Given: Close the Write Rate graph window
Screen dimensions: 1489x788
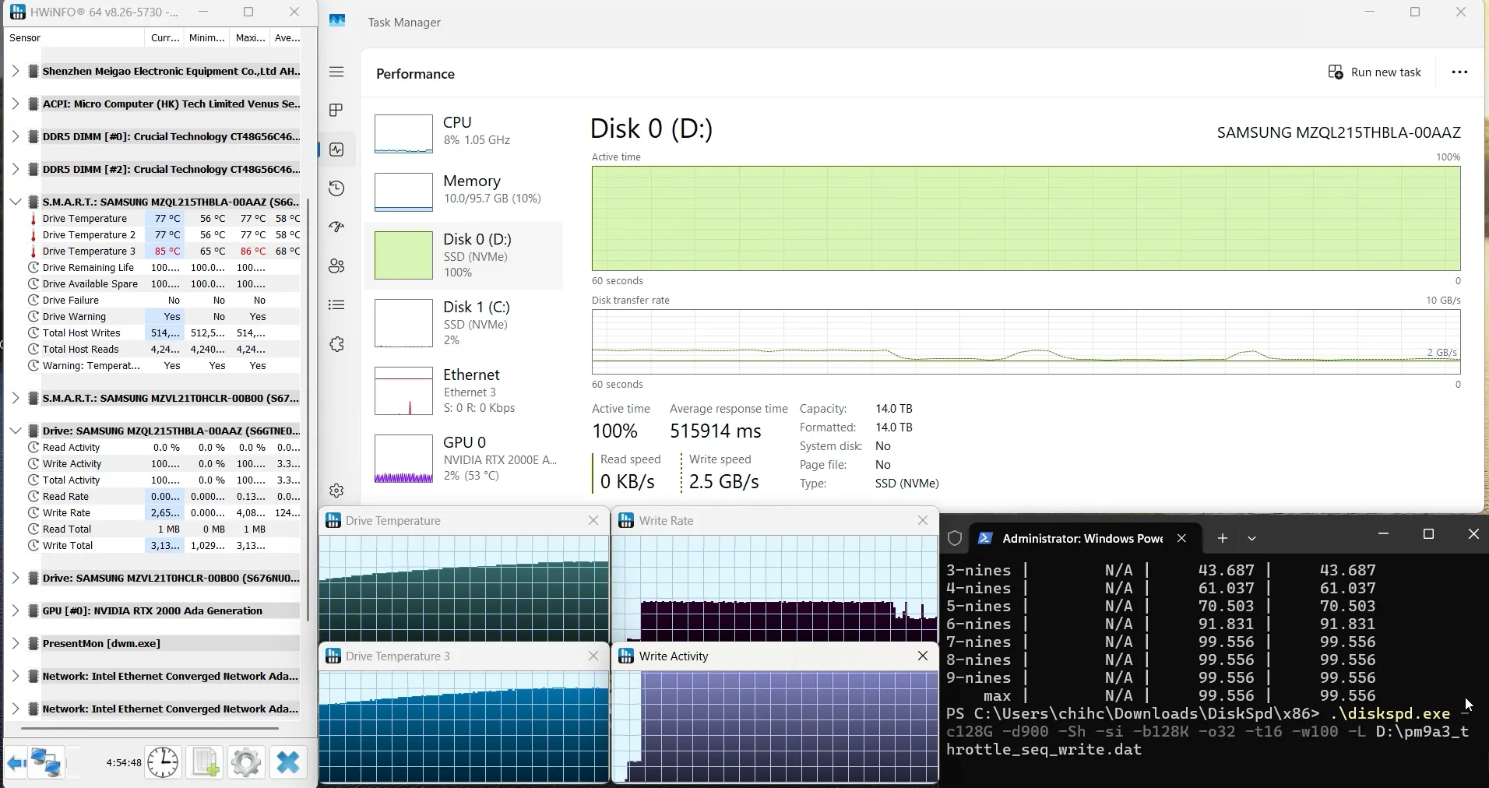Looking at the screenshot, I should 923,521.
